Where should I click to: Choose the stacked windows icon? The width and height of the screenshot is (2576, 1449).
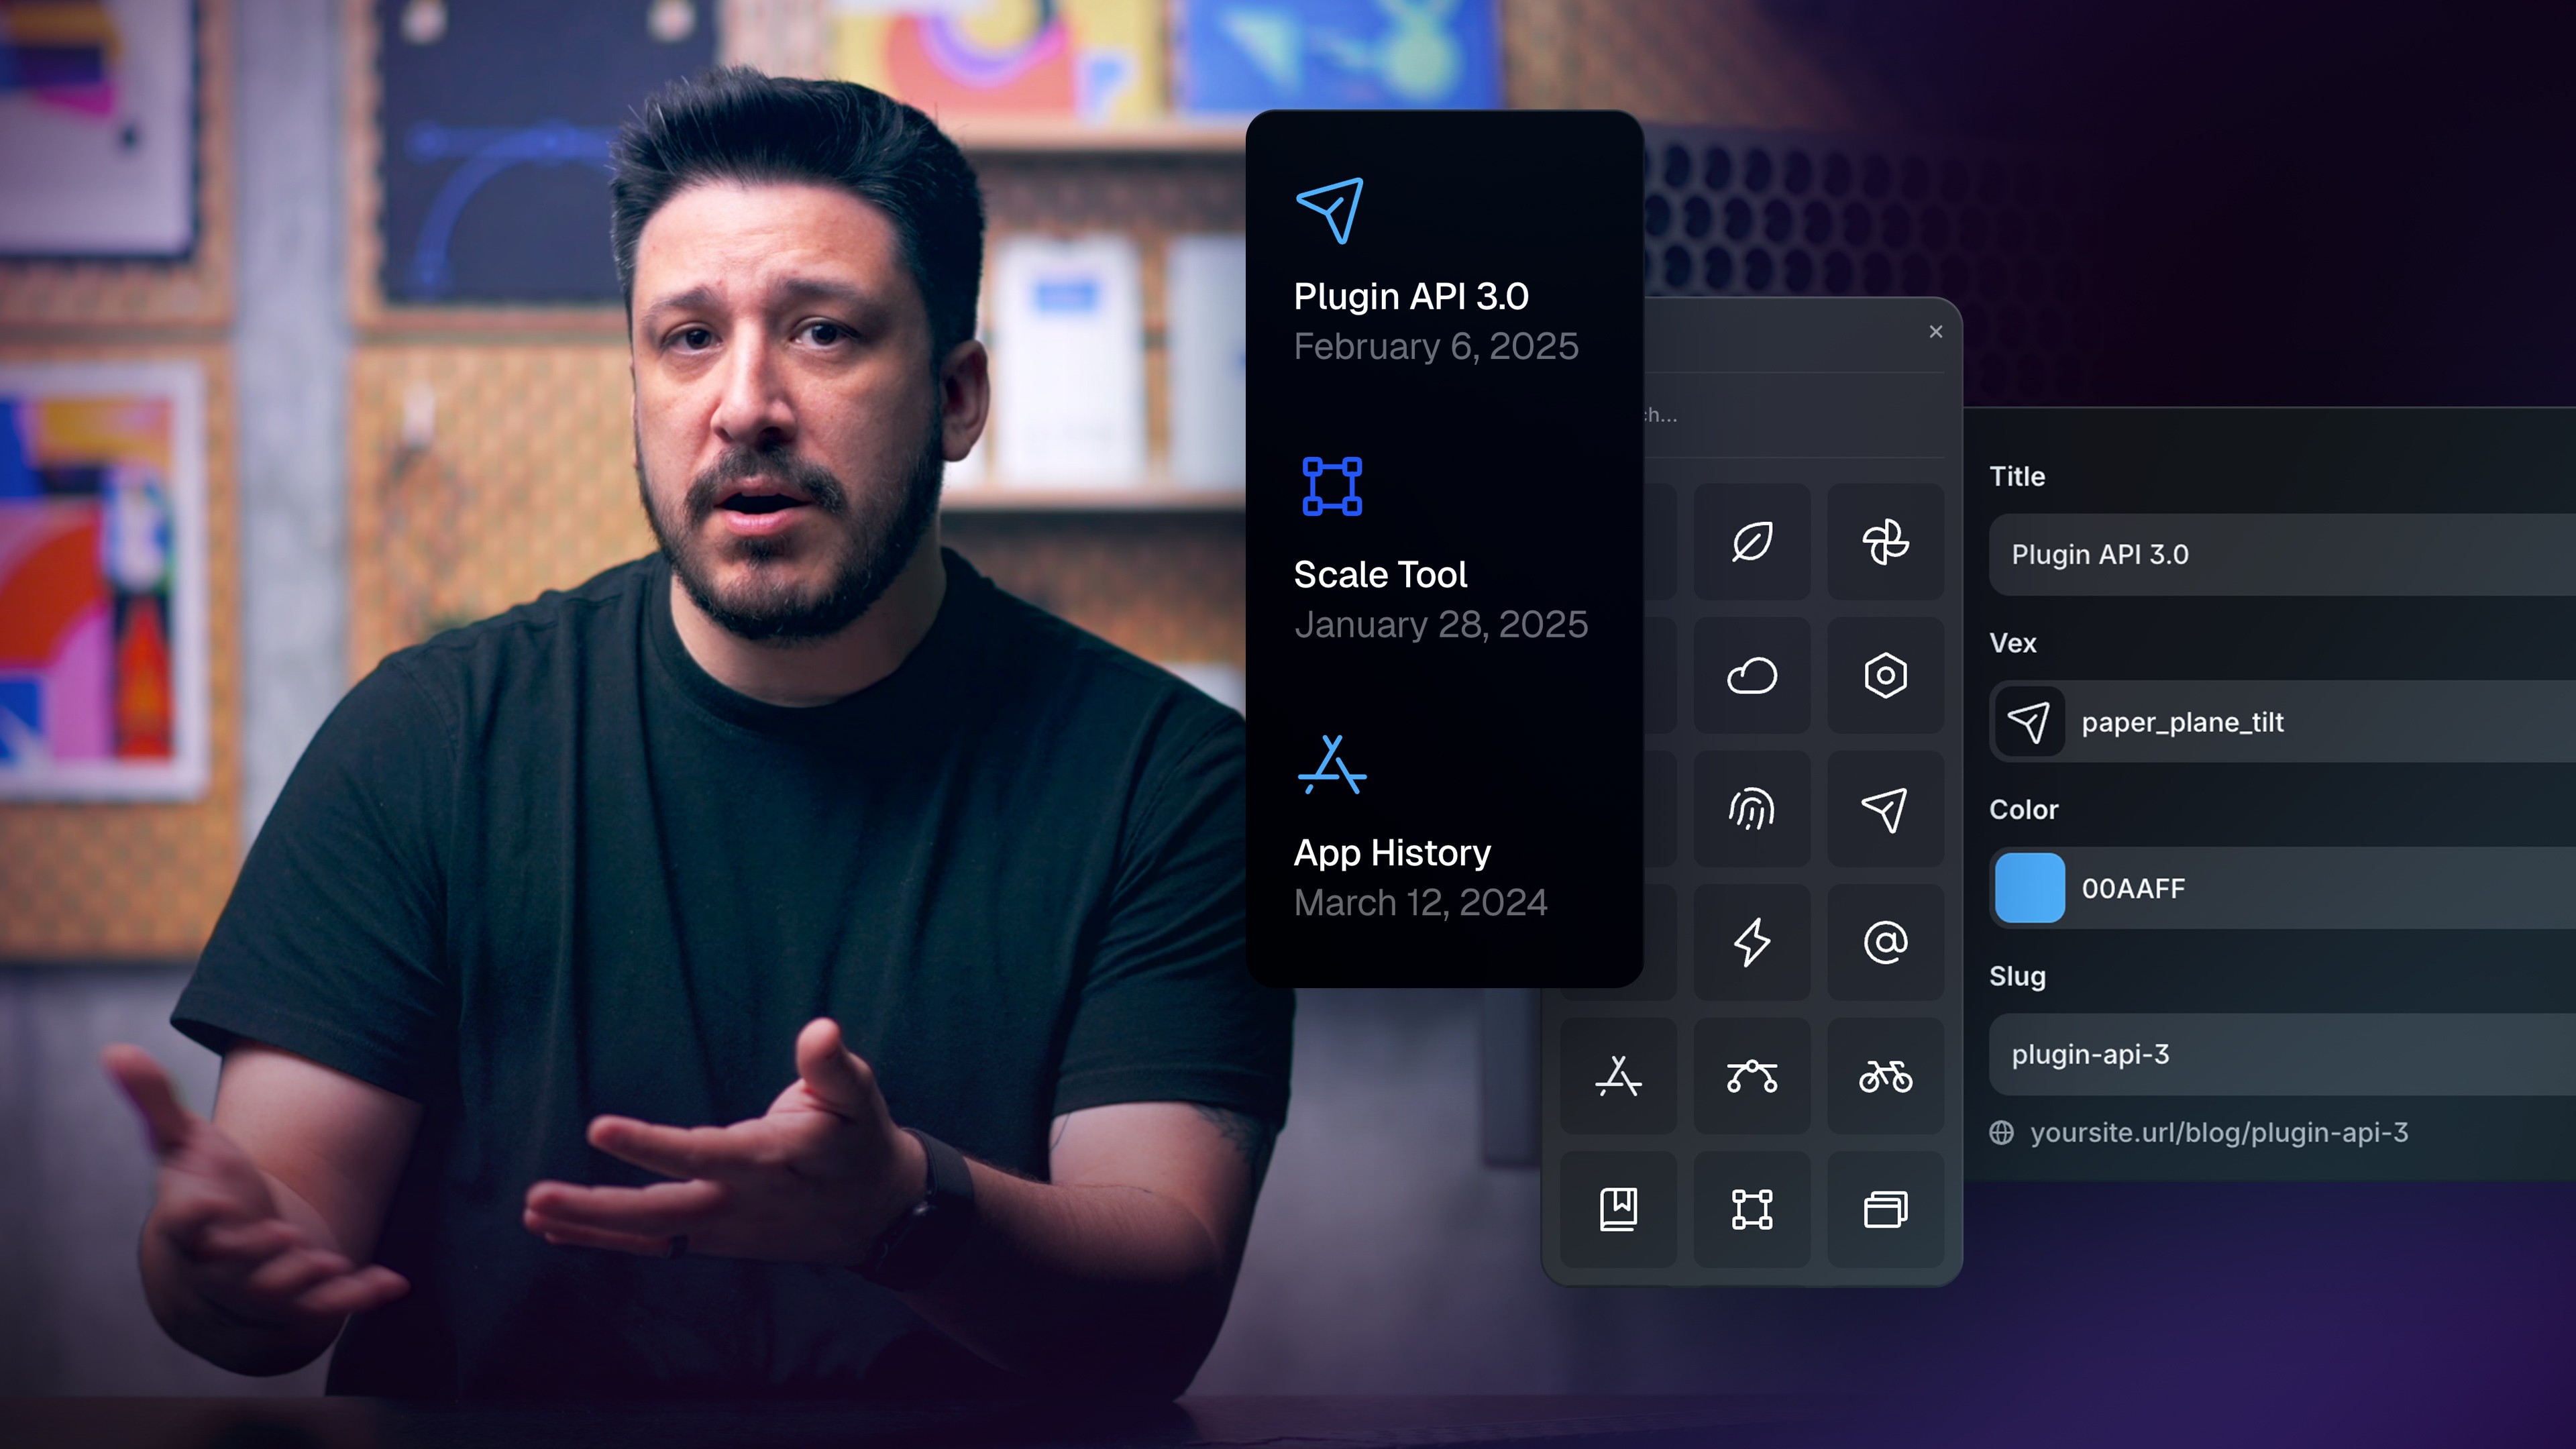click(x=1885, y=1209)
